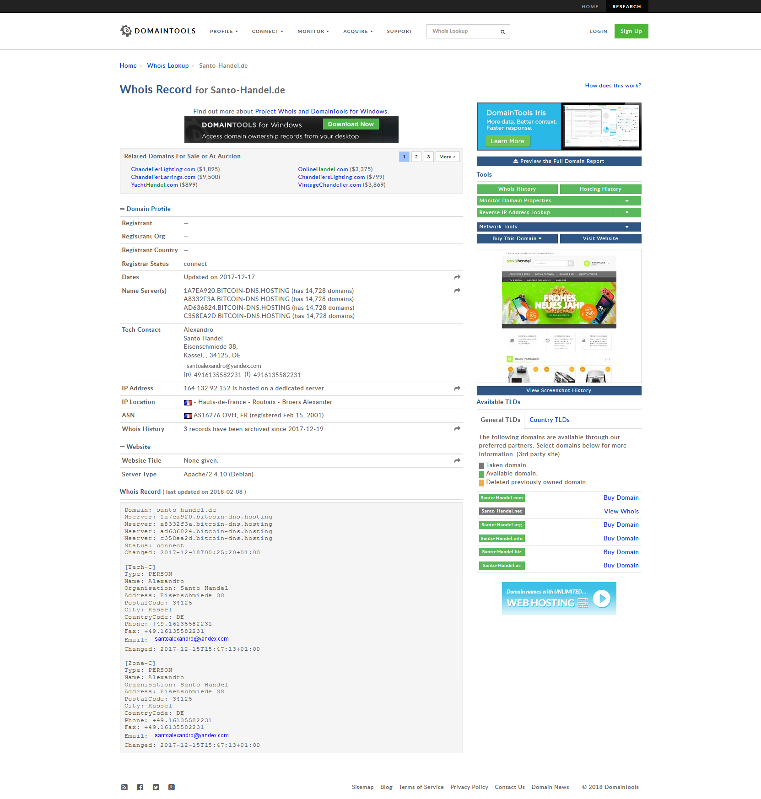
Task: Click the Home breadcrumb link
Action: [x=128, y=66]
